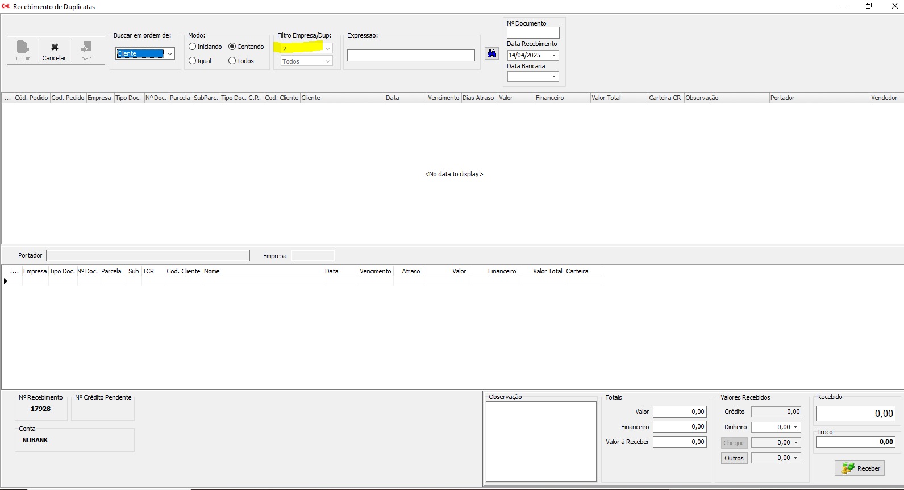Click the binoculars search icon

tap(491, 53)
